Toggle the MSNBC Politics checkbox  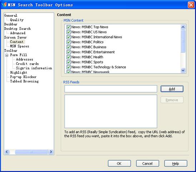(69, 42)
